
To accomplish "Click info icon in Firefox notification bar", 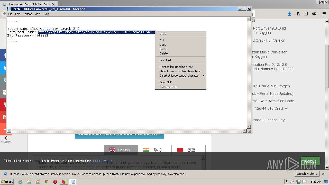I will click(x=5, y=174).
